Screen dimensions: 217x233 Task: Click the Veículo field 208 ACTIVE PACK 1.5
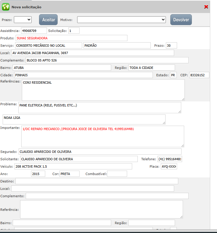pyautogui.click(x=73, y=166)
